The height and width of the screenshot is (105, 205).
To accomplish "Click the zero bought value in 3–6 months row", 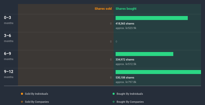I will tap(116, 42).
